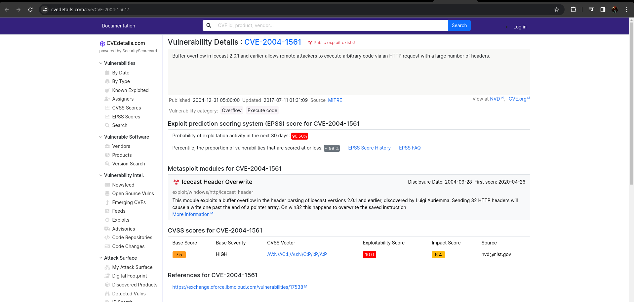Click the Public exploit exists! label
This screenshot has width=634, height=302.
(x=331, y=43)
